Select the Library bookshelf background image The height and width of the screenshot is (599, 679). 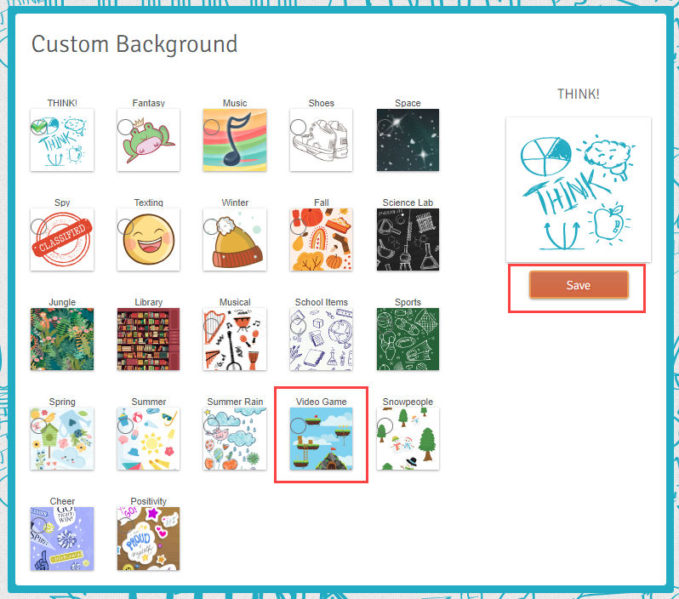pyautogui.click(x=148, y=339)
